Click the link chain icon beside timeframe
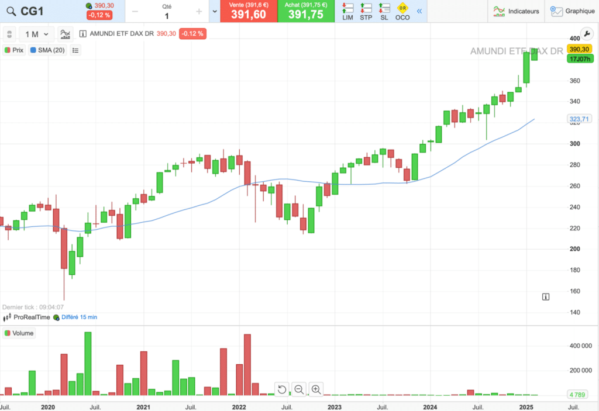599x411 pixels. click(x=9, y=34)
